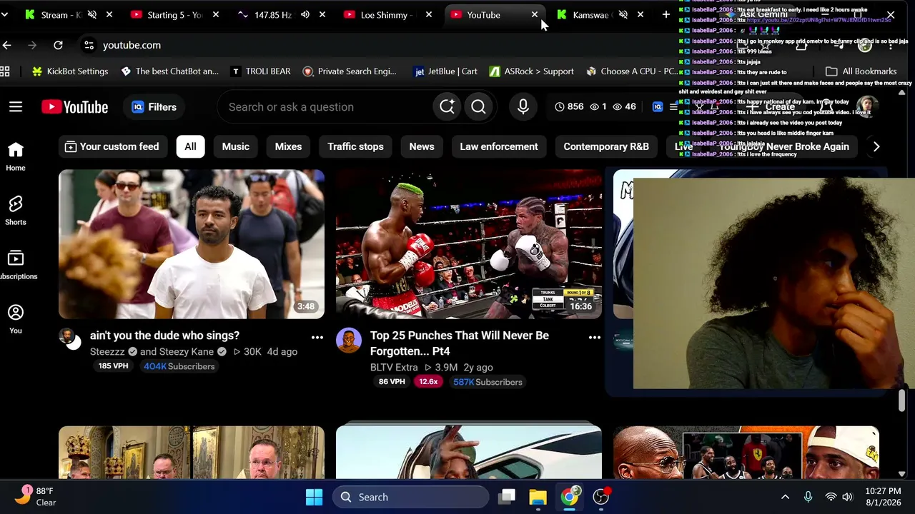Click the search box placeholder text
Screen dimensions: 915x514
291,107
